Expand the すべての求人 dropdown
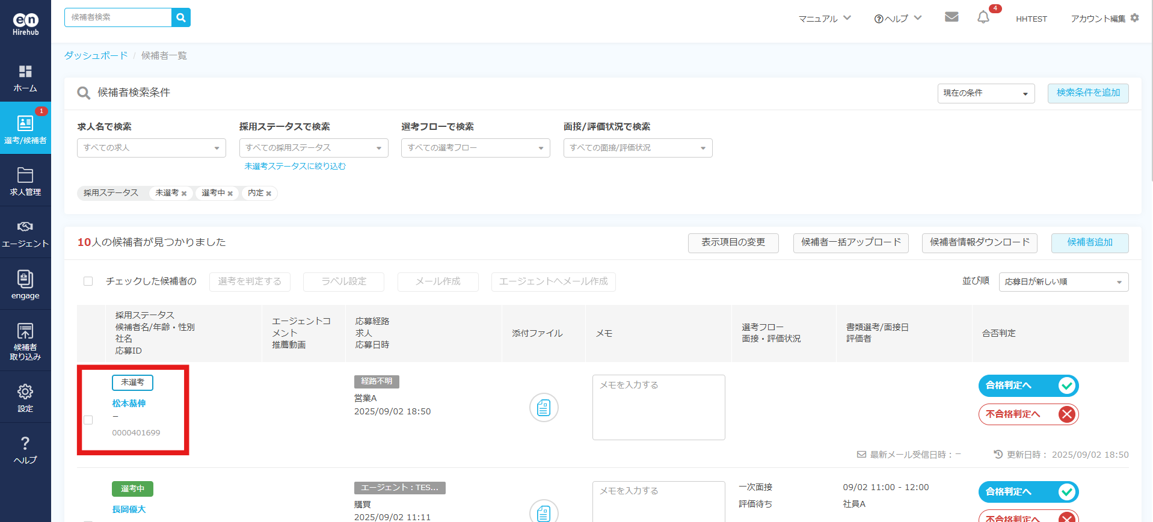1153x522 pixels. [x=151, y=148]
